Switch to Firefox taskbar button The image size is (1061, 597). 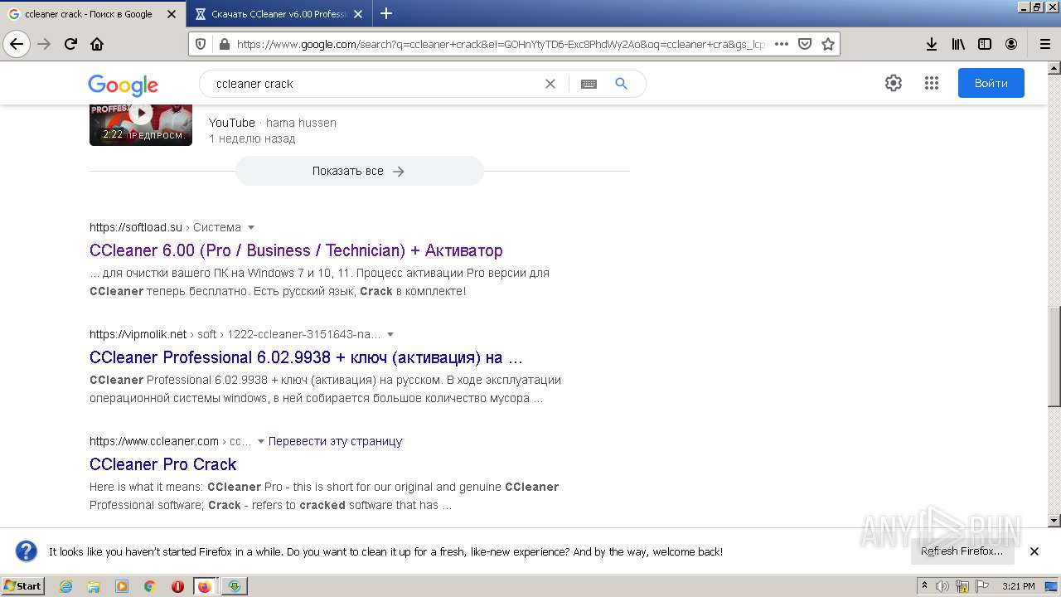click(x=205, y=586)
